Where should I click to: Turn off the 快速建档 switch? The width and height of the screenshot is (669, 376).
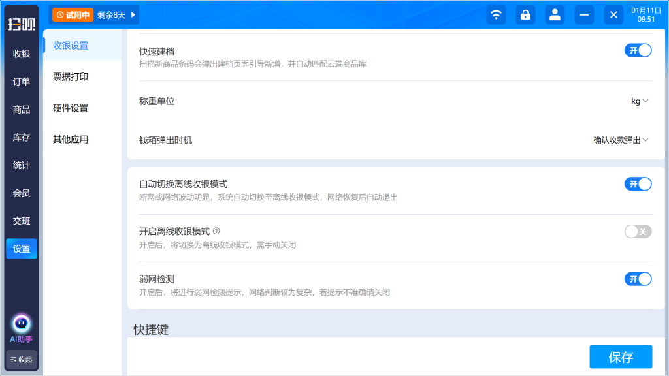pos(638,51)
